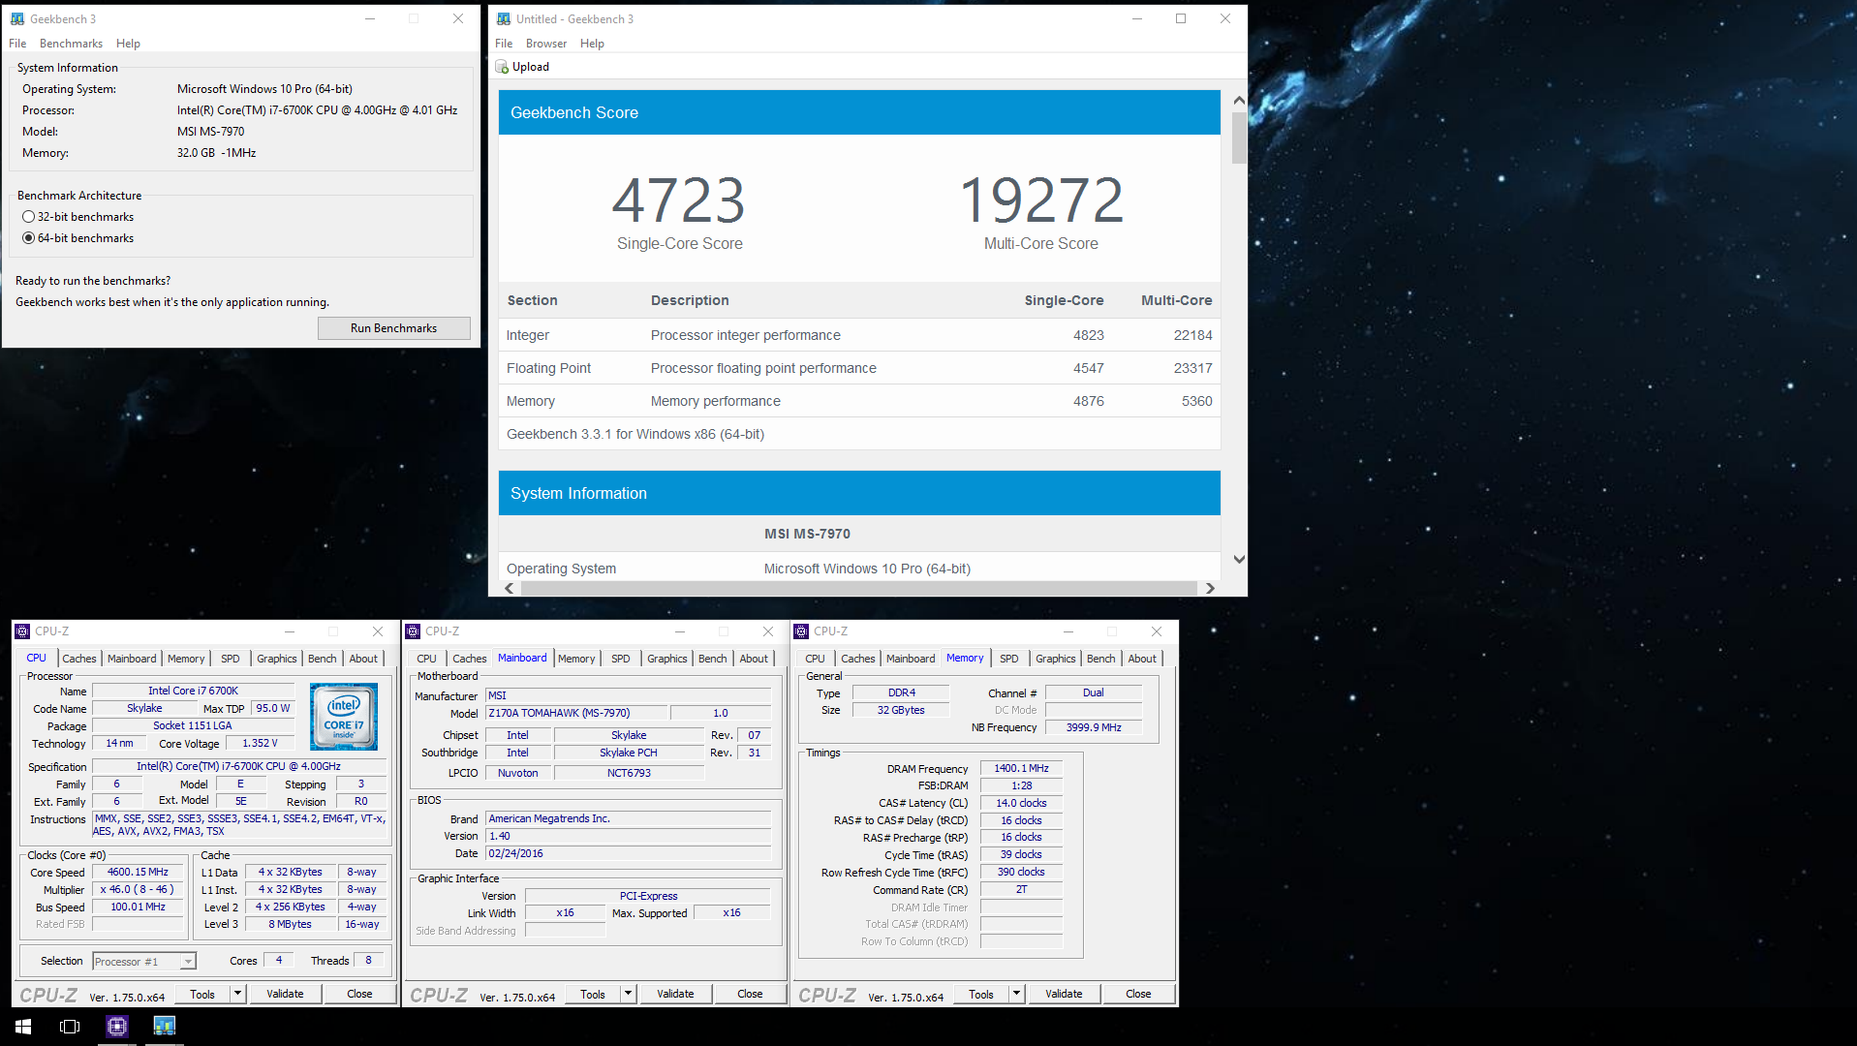Open SPD tab in the CPU-Z window showing the Mainboard tab

(x=621, y=659)
